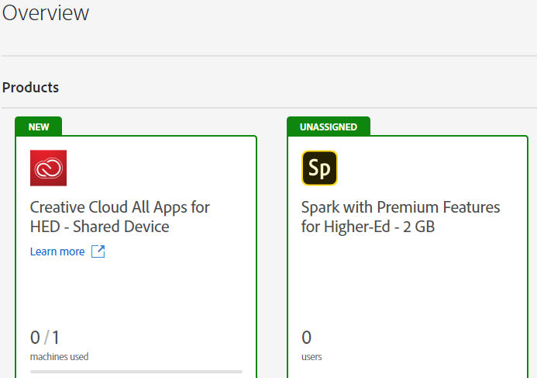The height and width of the screenshot is (378, 537).
Task: Click the machines used label text
Action: tap(59, 357)
